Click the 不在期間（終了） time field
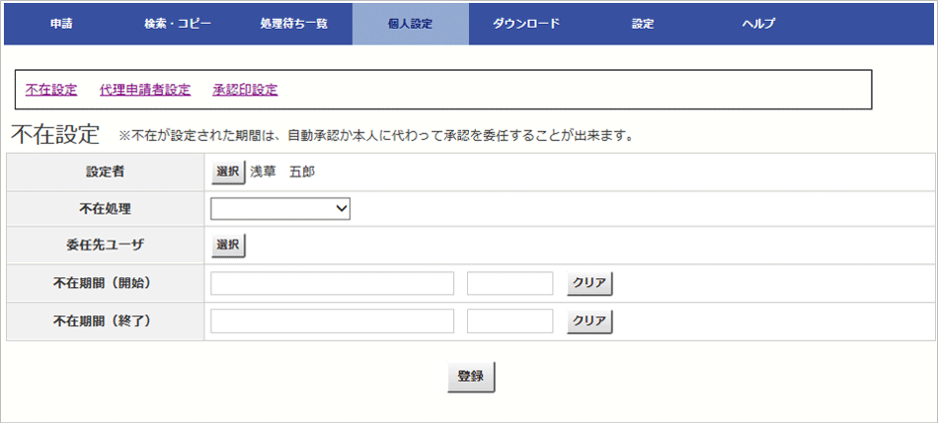Viewport: 938px width, 424px height. tap(509, 321)
